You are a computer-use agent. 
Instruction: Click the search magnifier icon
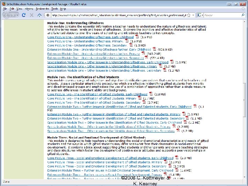pos(243,15)
